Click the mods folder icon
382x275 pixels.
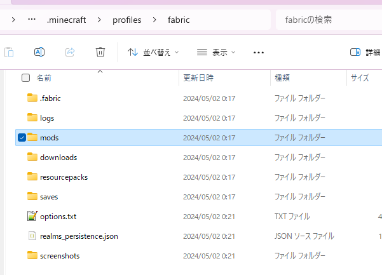[x=32, y=137]
